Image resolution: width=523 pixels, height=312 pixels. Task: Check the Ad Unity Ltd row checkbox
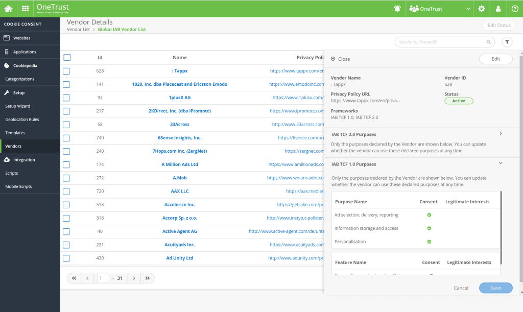66,258
